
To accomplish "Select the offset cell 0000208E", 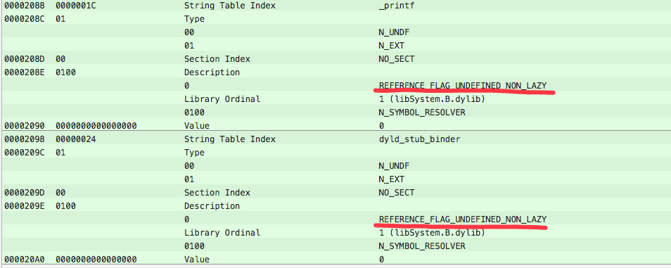I will 25,72.
